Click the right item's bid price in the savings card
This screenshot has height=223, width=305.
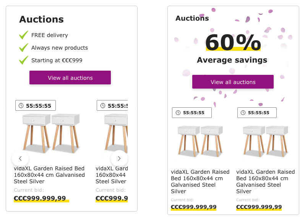tap(259, 207)
